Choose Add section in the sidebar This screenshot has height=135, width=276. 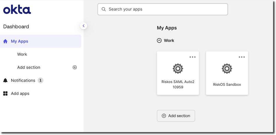click(x=29, y=67)
